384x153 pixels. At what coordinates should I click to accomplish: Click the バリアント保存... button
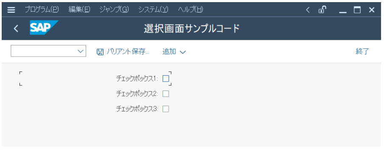pos(123,52)
